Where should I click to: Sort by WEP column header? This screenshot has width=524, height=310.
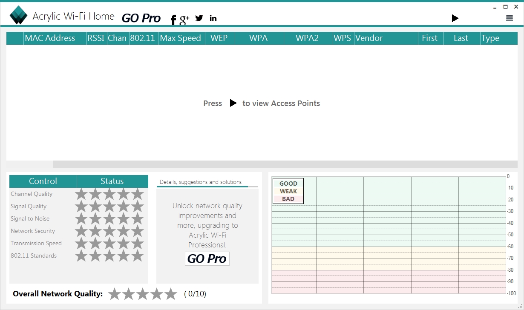[219, 38]
